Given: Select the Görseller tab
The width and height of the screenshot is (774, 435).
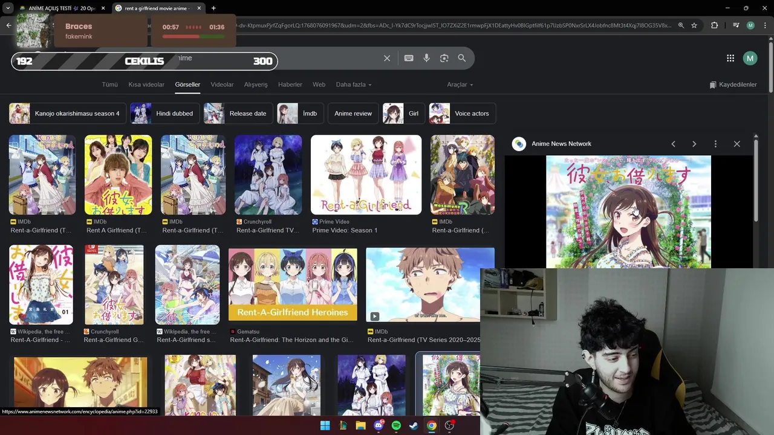Looking at the screenshot, I should (x=187, y=85).
